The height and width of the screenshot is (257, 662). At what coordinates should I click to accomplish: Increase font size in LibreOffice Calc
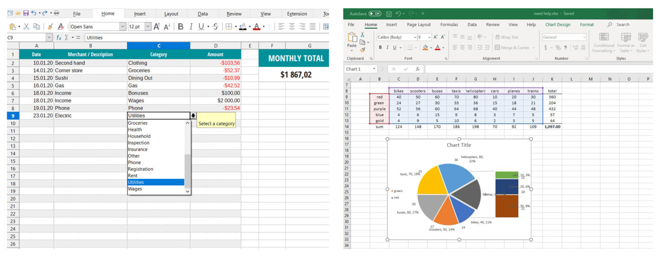click(x=157, y=26)
